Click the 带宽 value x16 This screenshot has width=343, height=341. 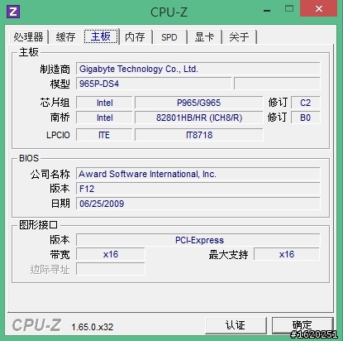(111, 254)
